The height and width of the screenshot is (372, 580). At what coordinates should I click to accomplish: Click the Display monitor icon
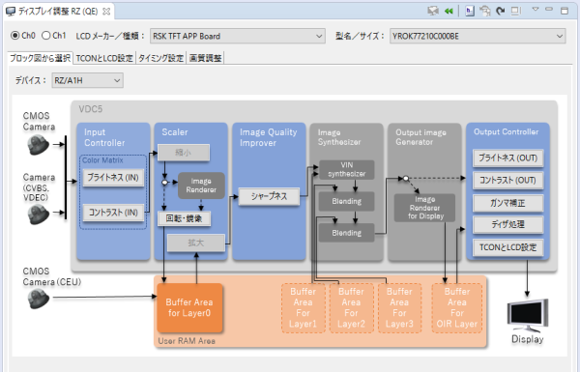tap(528, 315)
